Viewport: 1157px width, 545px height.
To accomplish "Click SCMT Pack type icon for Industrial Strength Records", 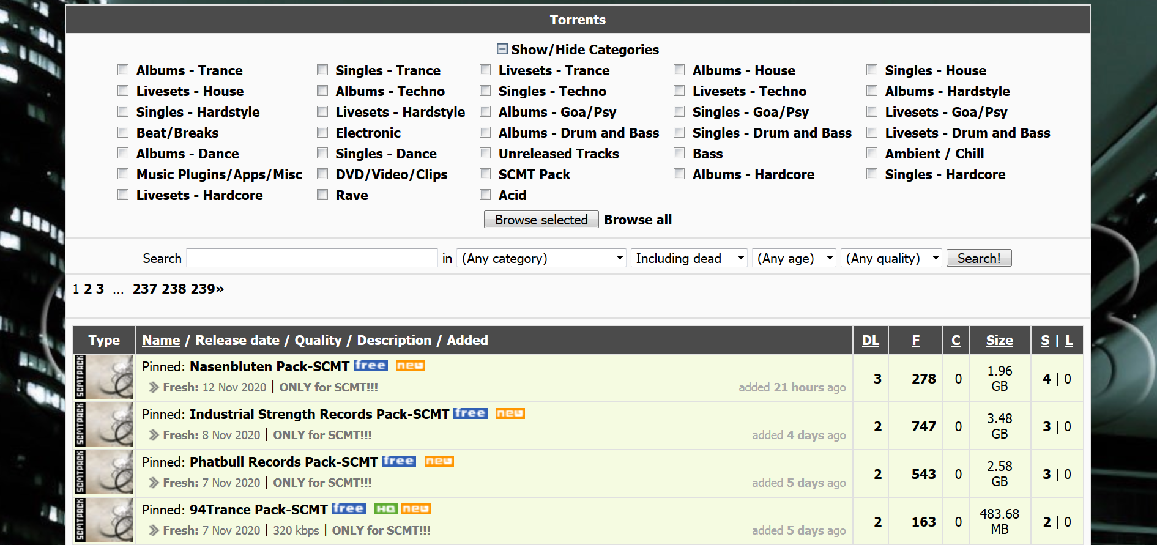I will pyautogui.click(x=104, y=425).
